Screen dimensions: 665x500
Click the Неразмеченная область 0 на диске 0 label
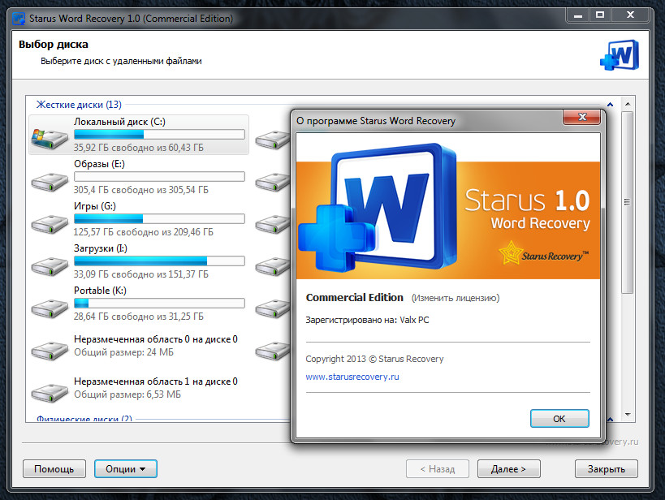156,339
